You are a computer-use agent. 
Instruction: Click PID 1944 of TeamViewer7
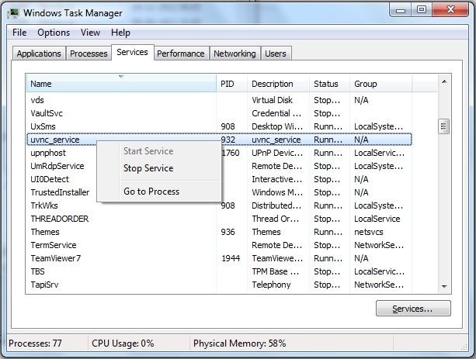(231, 258)
